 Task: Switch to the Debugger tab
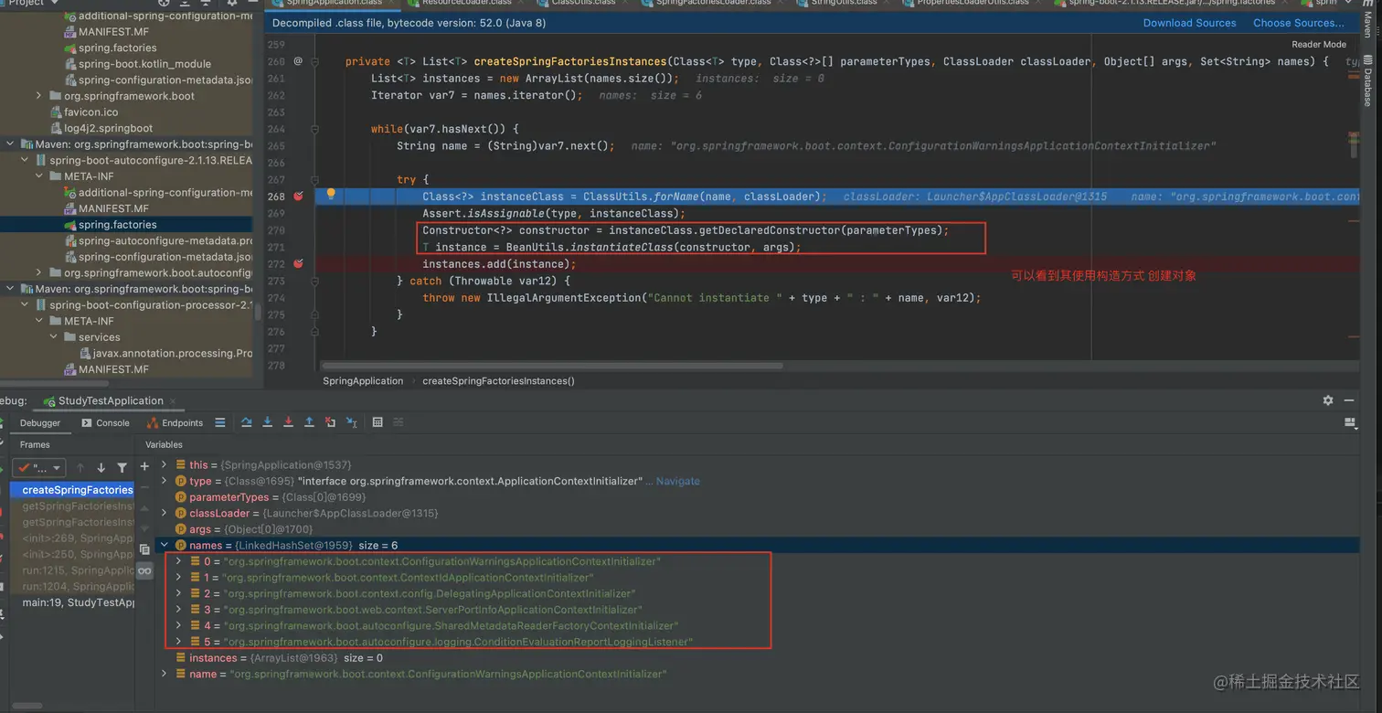[x=40, y=423]
